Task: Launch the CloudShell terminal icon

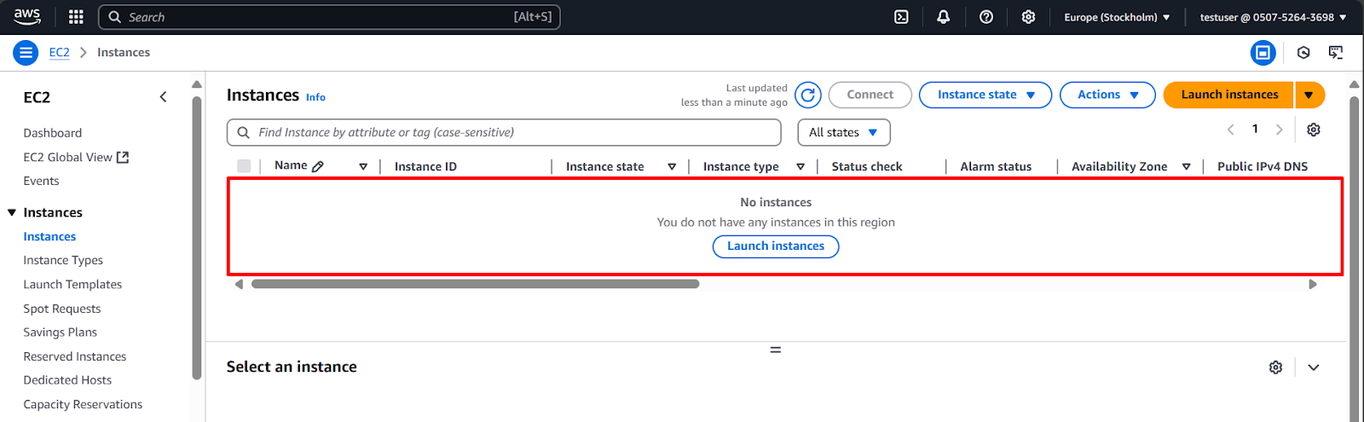Action: (901, 17)
